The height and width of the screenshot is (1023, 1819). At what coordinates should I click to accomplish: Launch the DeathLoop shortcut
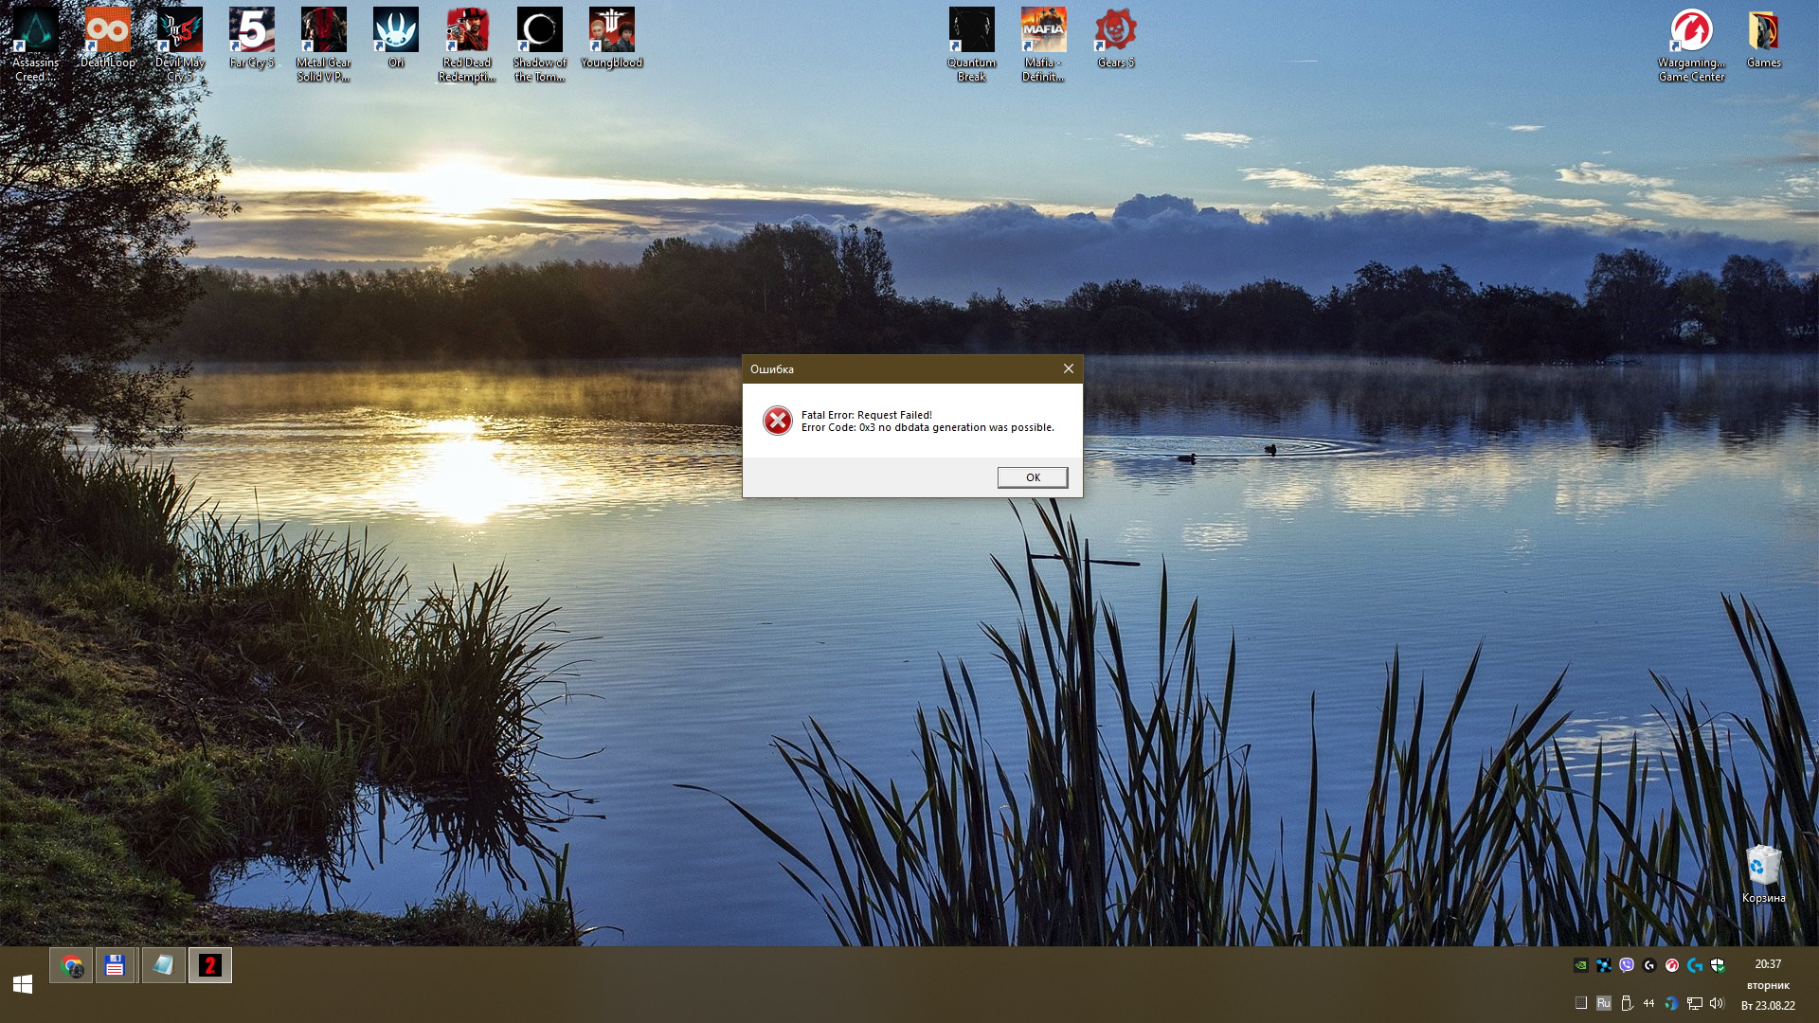[107, 38]
